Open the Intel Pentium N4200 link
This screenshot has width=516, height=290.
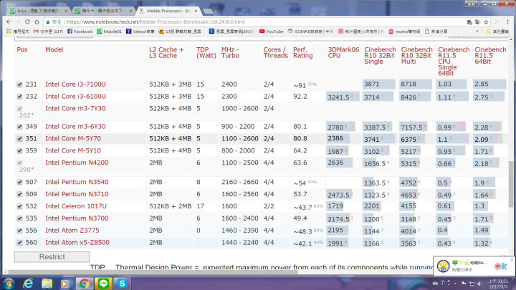(77, 163)
